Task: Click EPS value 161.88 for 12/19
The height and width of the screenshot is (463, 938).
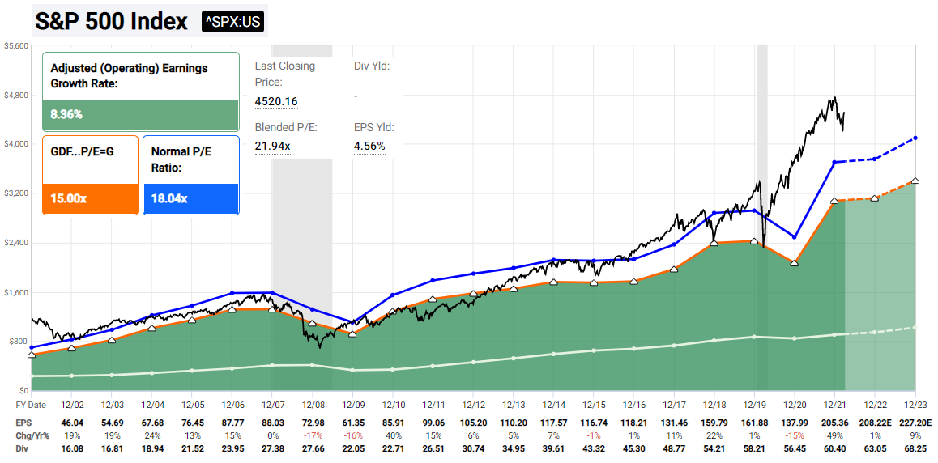Action: (x=754, y=423)
